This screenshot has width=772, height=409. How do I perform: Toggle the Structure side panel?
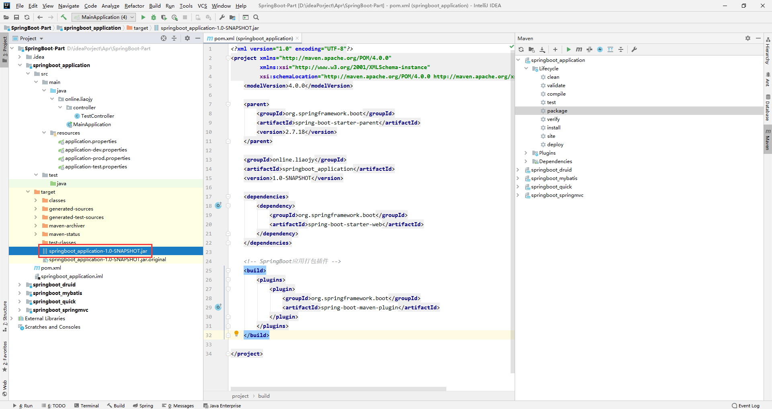(4, 316)
